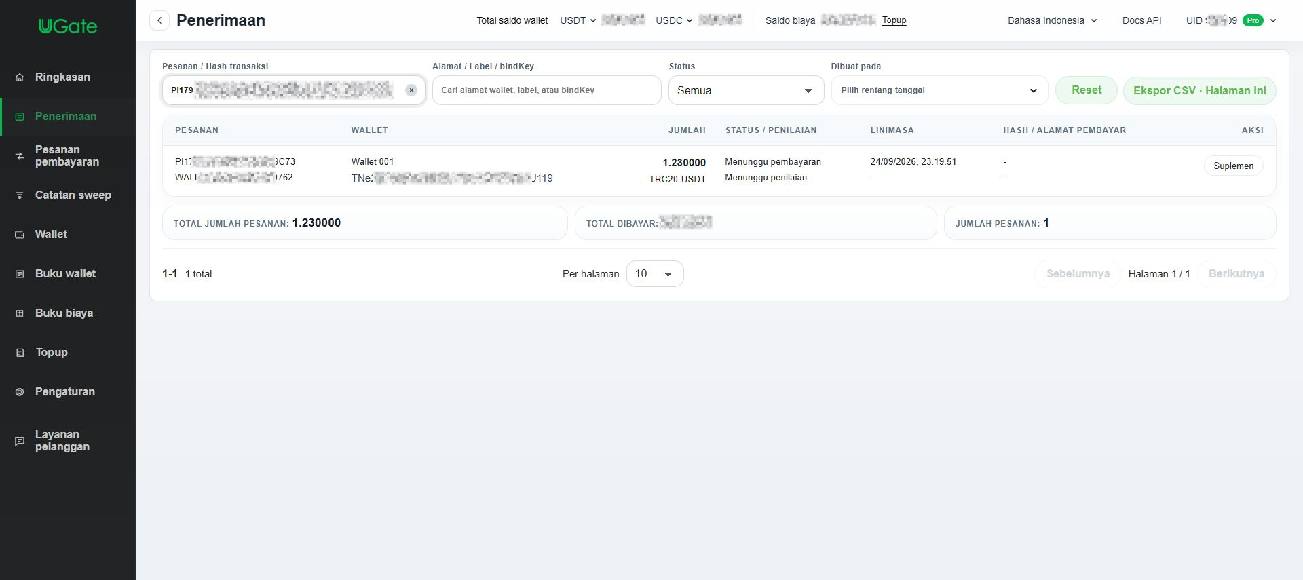The height and width of the screenshot is (580, 1303).
Task: Click the amount 1.230000 in the order row
Action: (684, 163)
